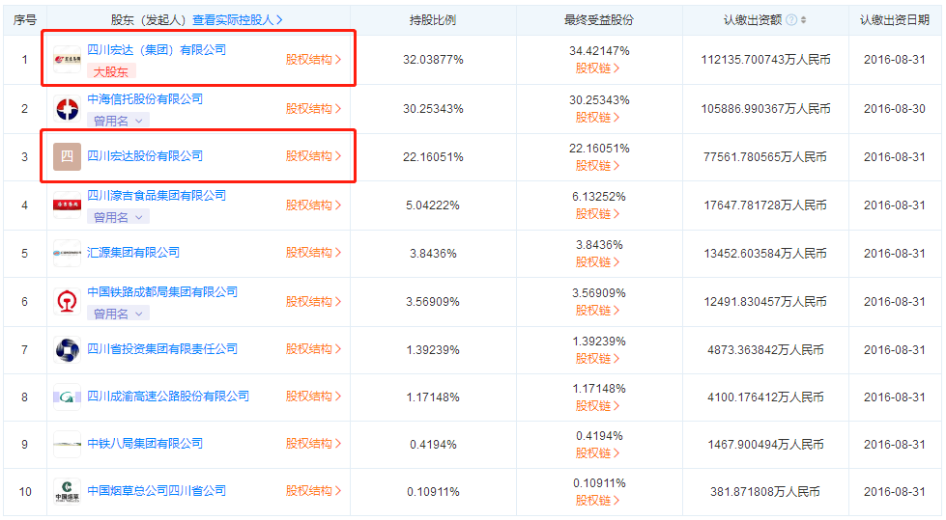Expand 曾用名 under 中国铁路成都局集团有限公司
946x520 pixels.
point(118,314)
